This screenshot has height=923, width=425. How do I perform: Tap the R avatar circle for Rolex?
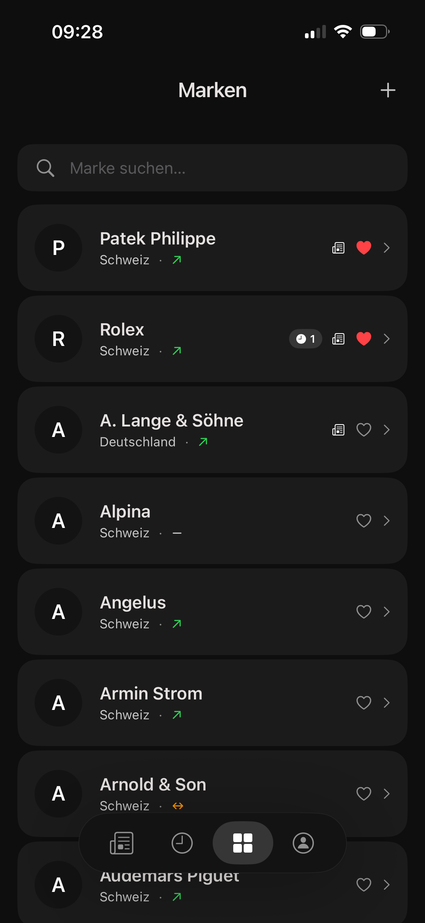click(58, 339)
